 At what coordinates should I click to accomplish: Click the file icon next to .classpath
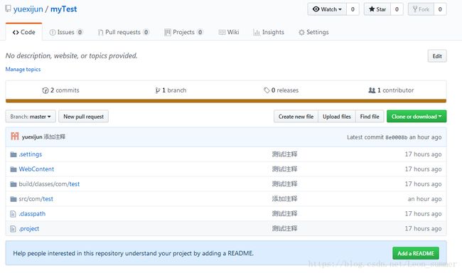point(13,214)
